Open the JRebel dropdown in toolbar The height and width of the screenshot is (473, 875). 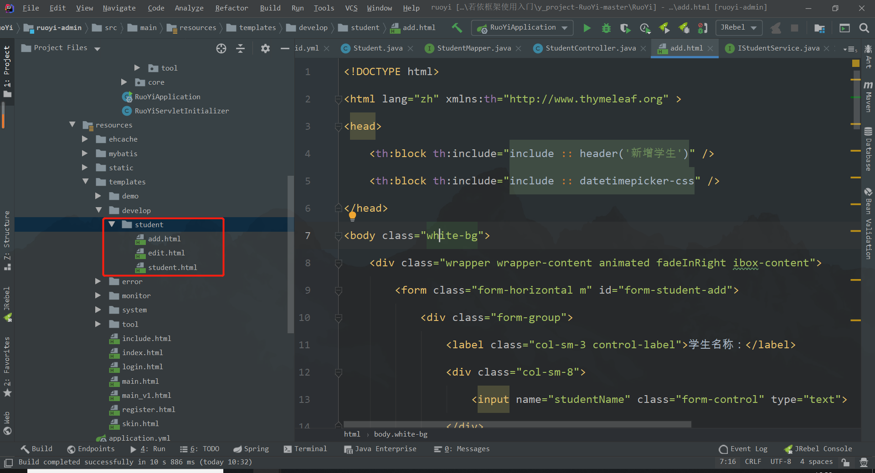click(738, 28)
